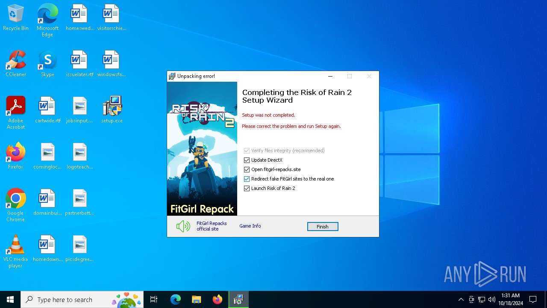This screenshot has width=547, height=308.
Task: Open VLC media player desktop shortcut
Action: click(x=16, y=252)
